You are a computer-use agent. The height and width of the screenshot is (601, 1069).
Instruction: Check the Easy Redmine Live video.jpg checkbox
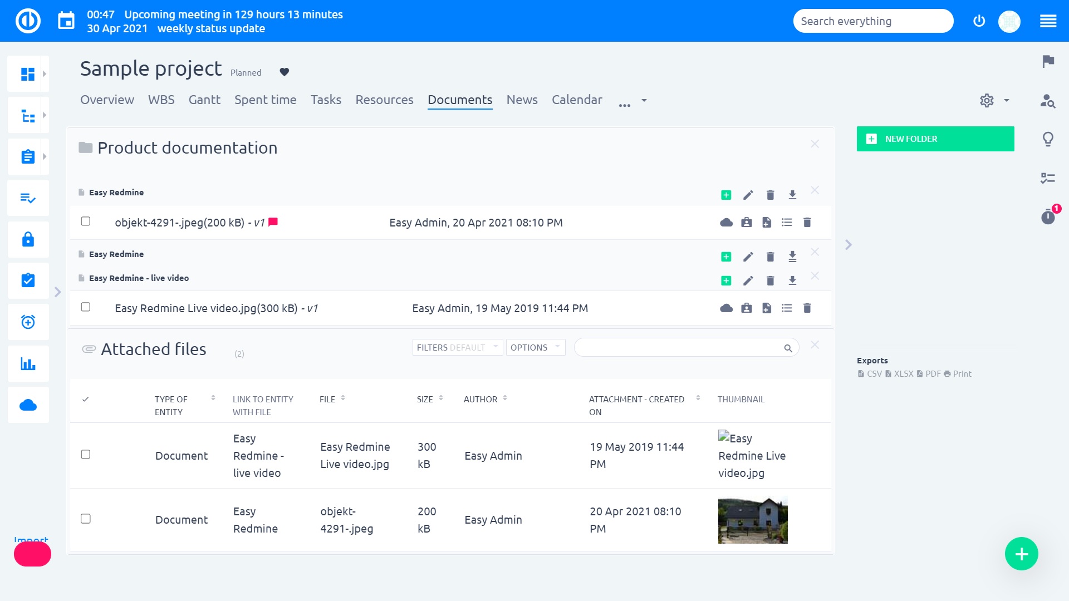click(86, 307)
